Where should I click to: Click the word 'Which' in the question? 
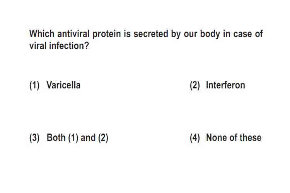click(x=42, y=34)
